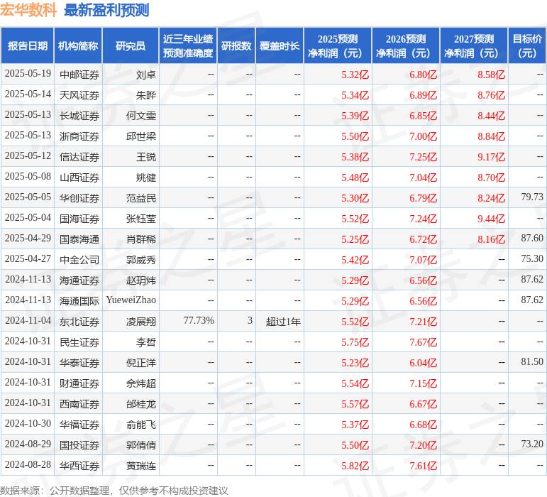Click the 国泰海通 institution cell
Screen dimensions: 547x497
79,239
